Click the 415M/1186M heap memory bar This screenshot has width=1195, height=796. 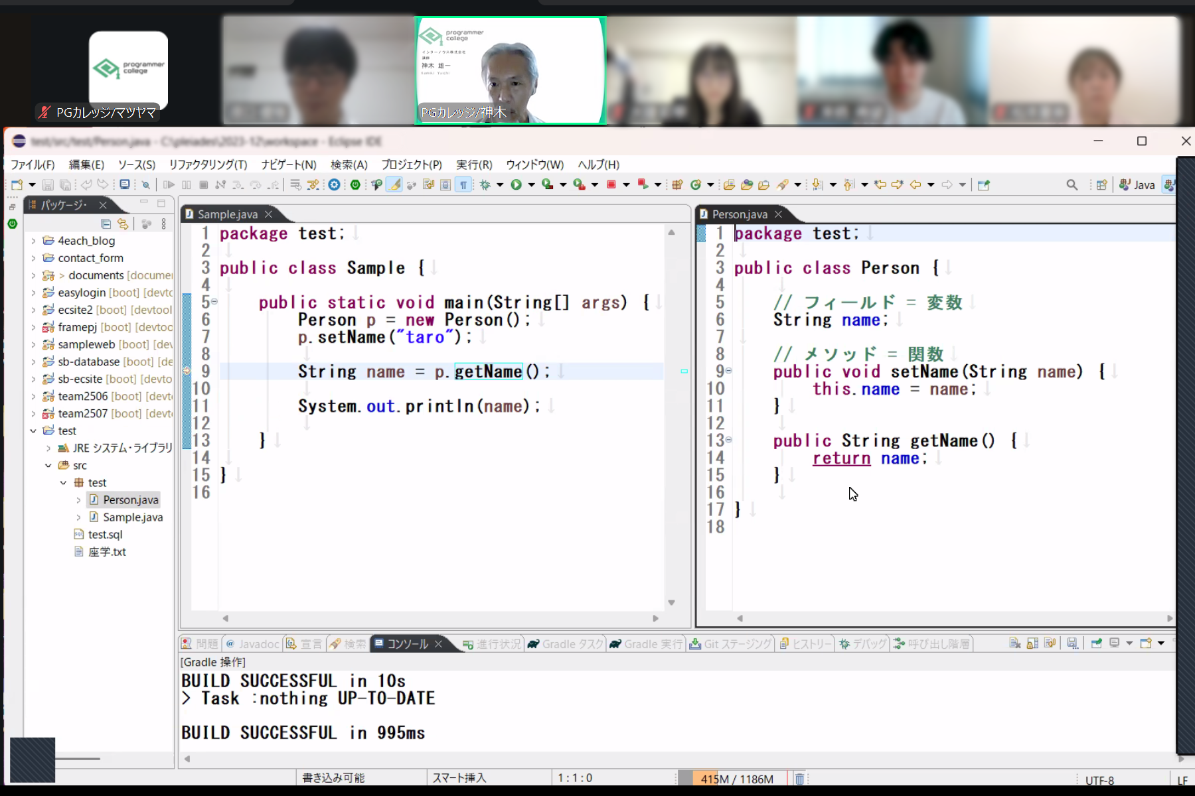[730, 777]
